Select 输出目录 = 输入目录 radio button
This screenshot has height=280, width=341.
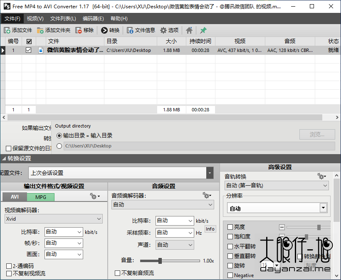point(59,135)
